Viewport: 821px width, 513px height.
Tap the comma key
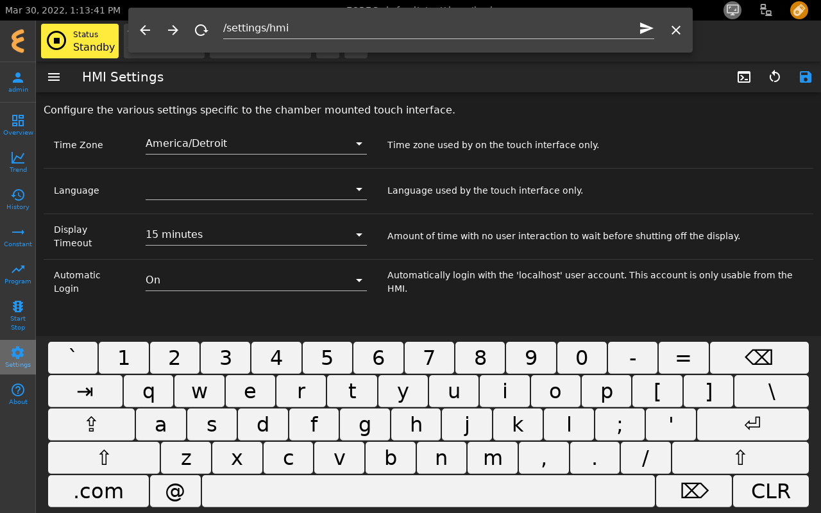[544, 458]
